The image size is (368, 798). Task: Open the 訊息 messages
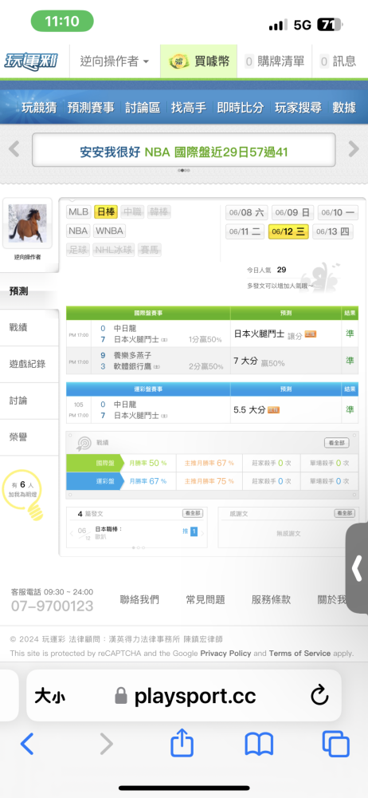point(338,61)
